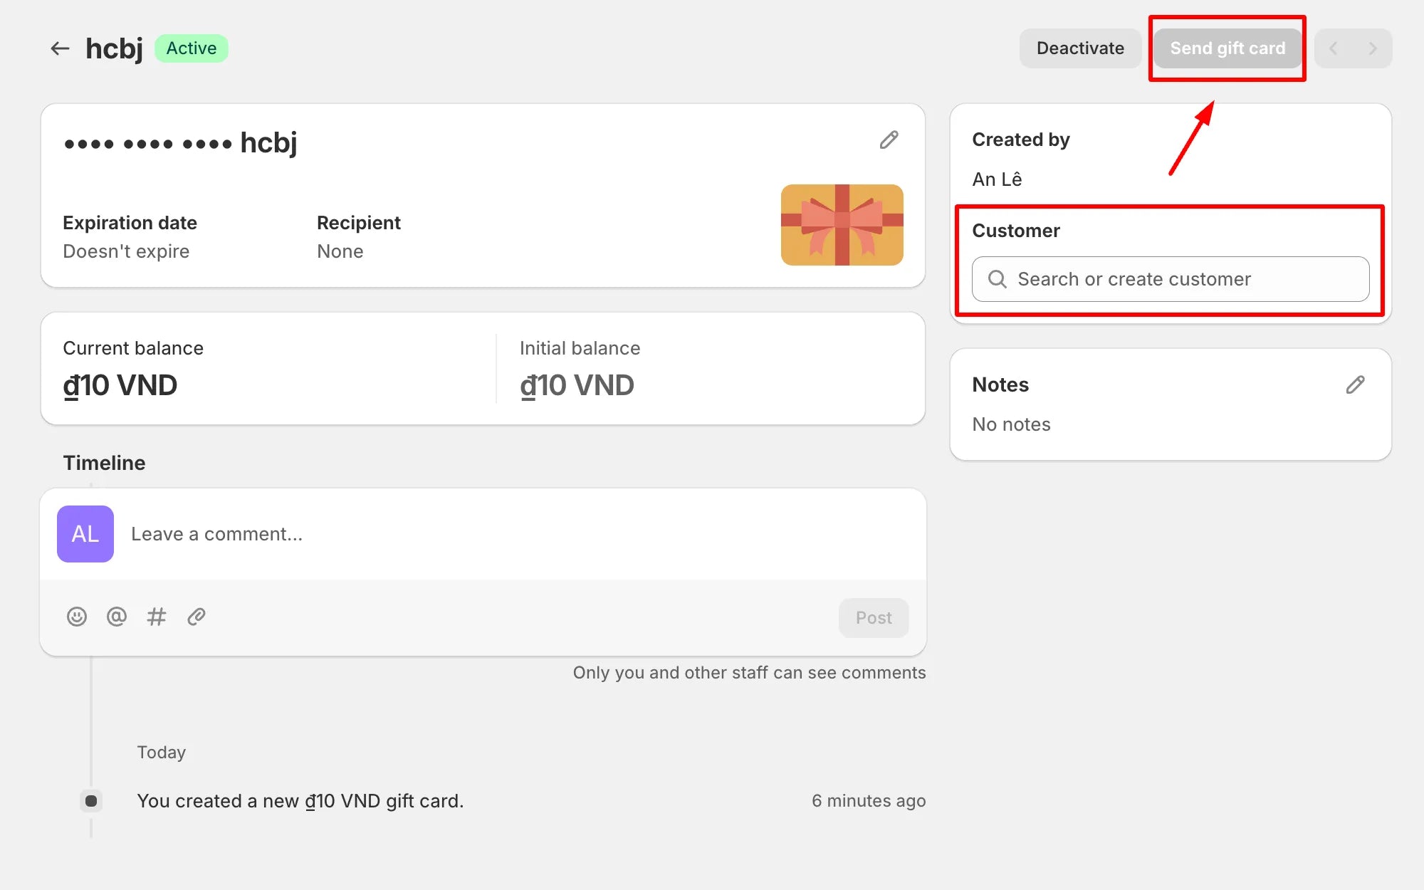The width and height of the screenshot is (1424, 890).
Task: Click the 'Today' timeline date label
Action: 162,753
